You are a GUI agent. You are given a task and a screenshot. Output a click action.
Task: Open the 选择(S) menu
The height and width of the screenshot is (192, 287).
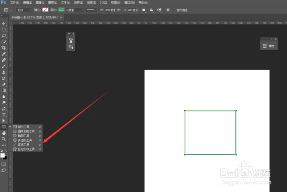click(x=78, y=3)
